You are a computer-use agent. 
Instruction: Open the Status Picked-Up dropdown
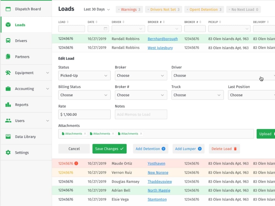[x=84, y=76]
